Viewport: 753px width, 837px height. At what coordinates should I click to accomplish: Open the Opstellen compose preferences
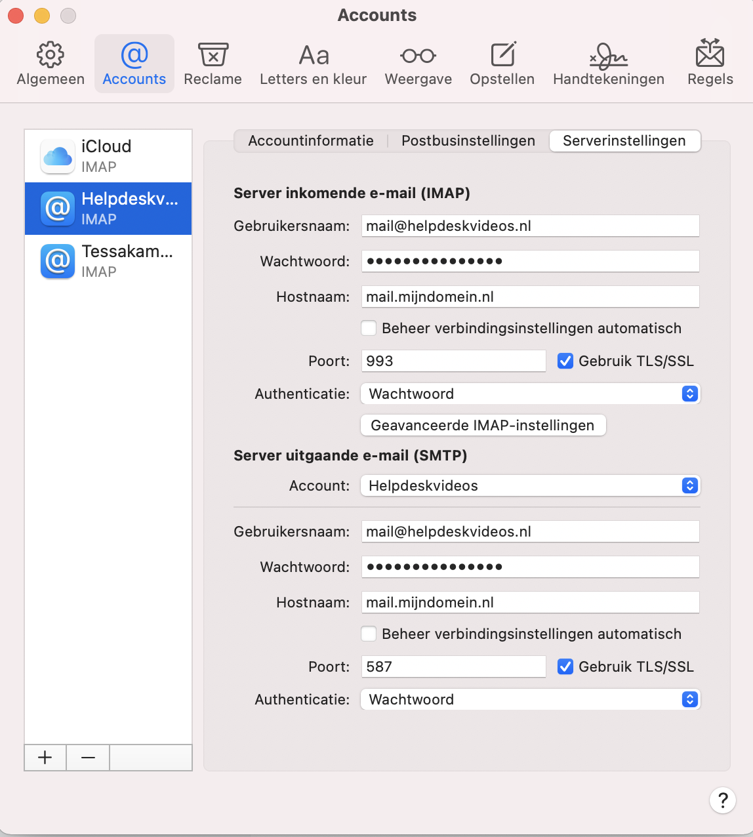pos(502,64)
